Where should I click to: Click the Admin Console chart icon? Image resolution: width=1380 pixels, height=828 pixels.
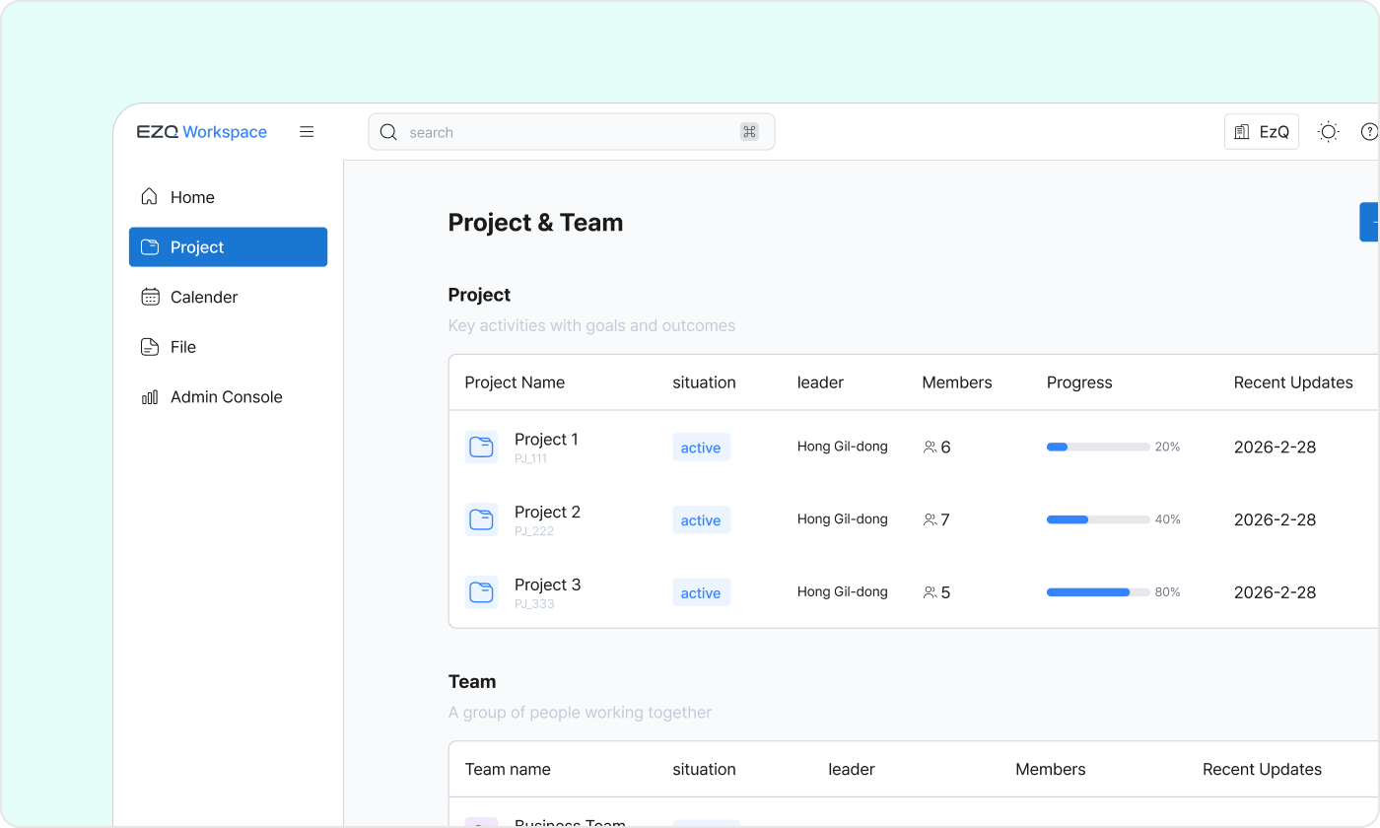(x=150, y=397)
